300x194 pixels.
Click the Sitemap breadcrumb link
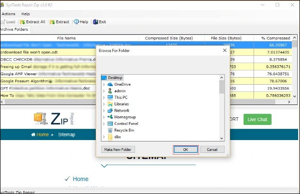click(66, 134)
